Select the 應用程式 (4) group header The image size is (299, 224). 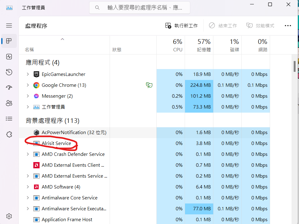click(x=43, y=63)
